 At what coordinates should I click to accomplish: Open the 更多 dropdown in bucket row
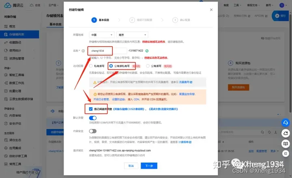(275, 151)
